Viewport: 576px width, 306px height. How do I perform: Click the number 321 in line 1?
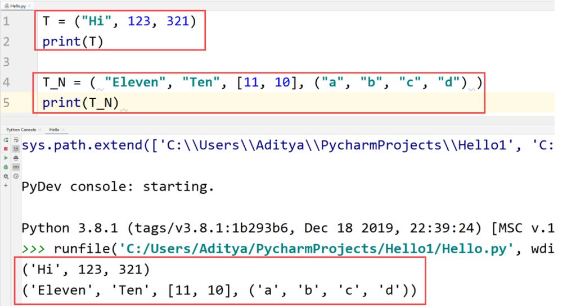178,21
